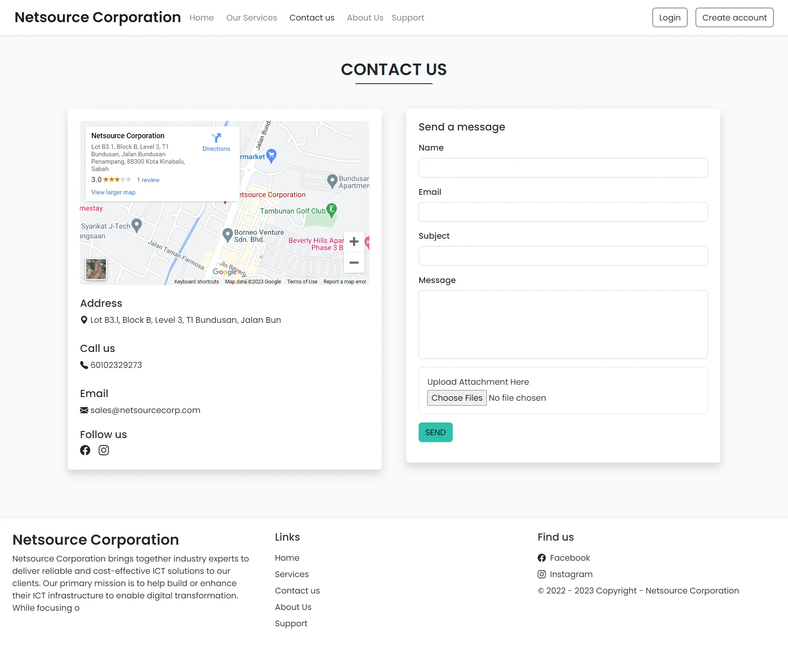Open Support in the top navigation

tap(408, 18)
